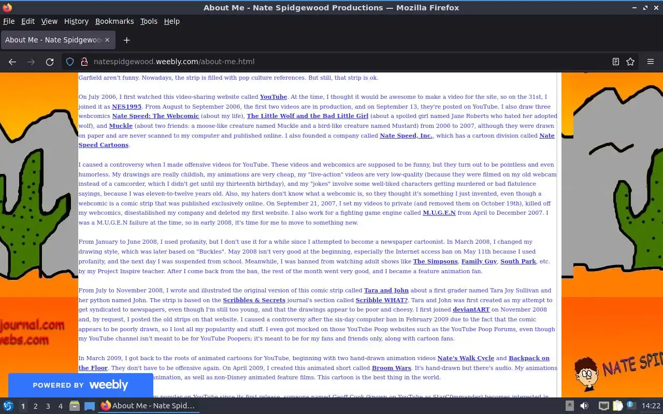This screenshot has width=663, height=414.
Task: Close the About Me tab
Action: [x=107, y=40]
